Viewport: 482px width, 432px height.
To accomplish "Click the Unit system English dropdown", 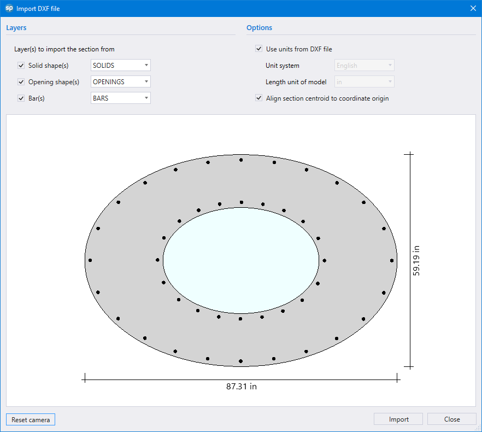I will 364,66.
